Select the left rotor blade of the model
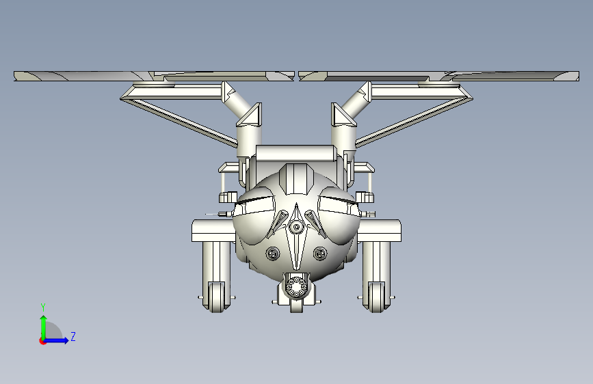 point(154,76)
